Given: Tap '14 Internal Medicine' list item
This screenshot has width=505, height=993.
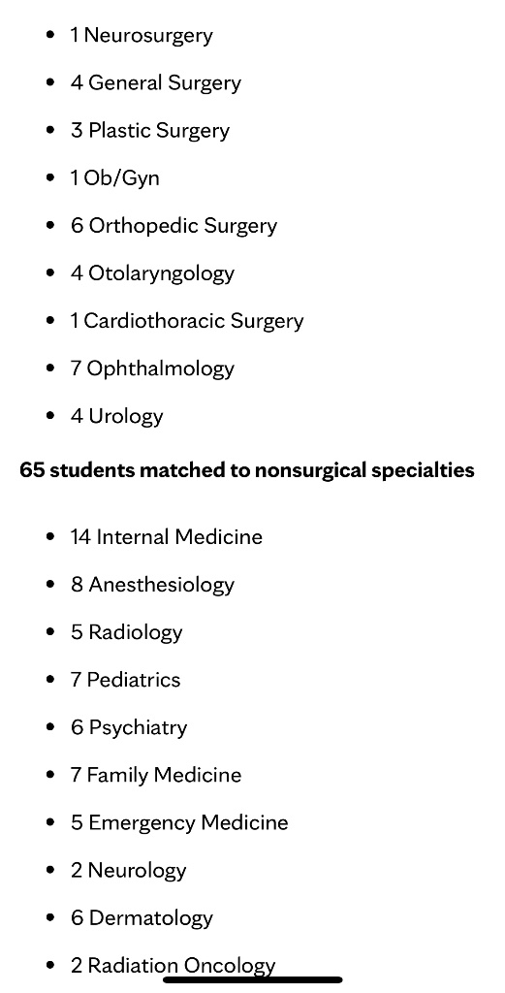Looking at the screenshot, I should (x=167, y=536).
